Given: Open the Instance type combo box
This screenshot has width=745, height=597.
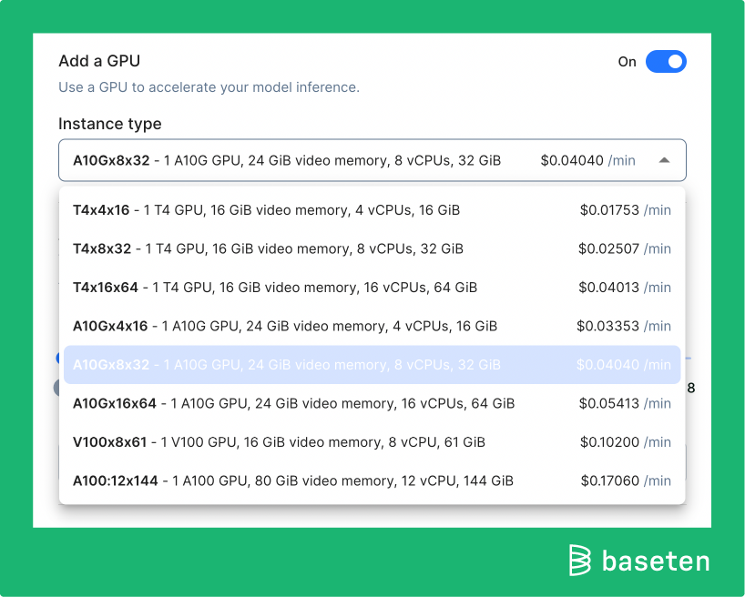Looking at the screenshot, I should 372,159.
